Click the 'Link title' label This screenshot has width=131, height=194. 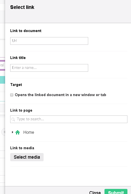(18, 58)
